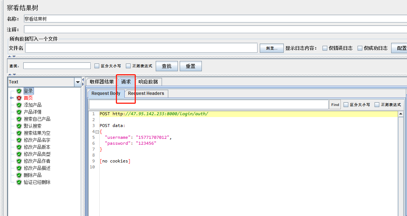Click scroll-up arrow of request text area

pos(401,114)
